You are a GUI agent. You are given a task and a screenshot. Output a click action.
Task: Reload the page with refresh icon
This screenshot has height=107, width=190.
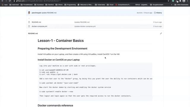10,1
